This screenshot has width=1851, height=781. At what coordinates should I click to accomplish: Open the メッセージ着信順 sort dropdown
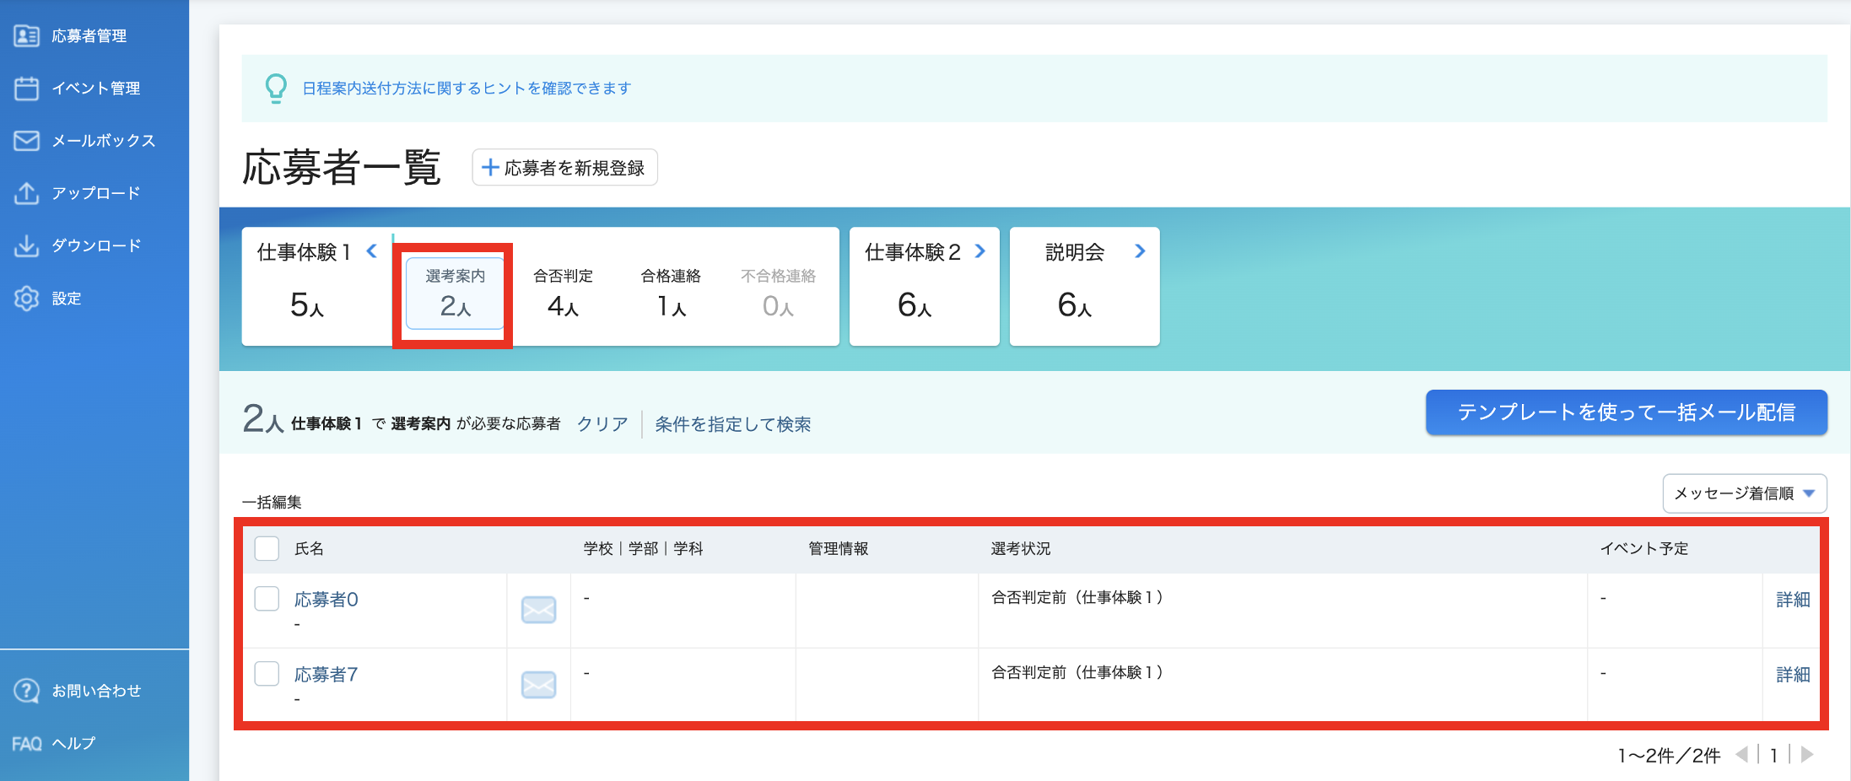[1745, 493]
